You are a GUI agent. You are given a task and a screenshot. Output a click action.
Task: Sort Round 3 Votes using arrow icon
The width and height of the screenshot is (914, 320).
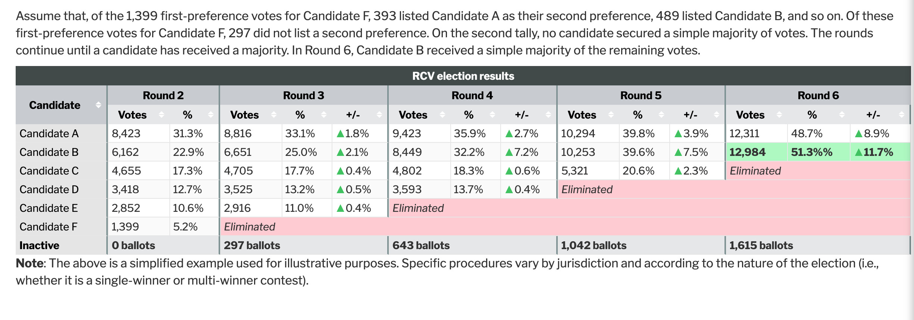[274, 114]
